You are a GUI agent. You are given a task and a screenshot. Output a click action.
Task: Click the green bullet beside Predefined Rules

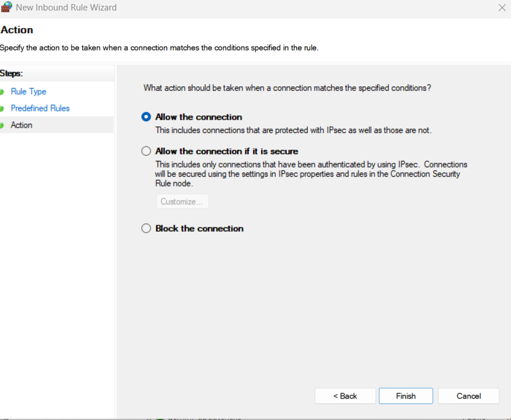2,108
